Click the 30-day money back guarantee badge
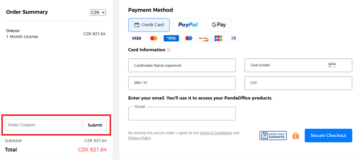The height and width of the screenshot is (160, 361). coord(273,136)
